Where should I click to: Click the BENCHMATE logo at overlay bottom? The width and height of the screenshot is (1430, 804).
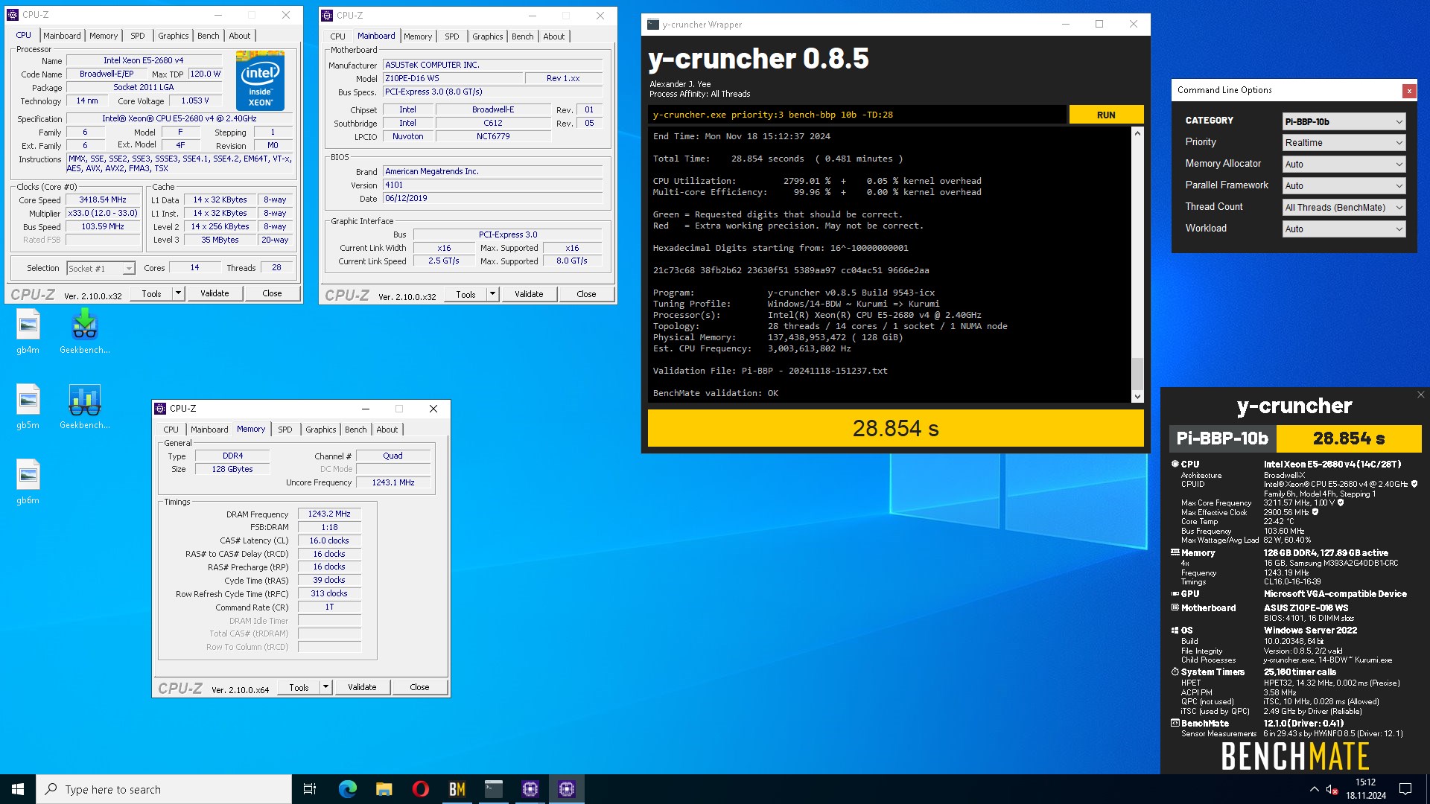(1294, 756)
